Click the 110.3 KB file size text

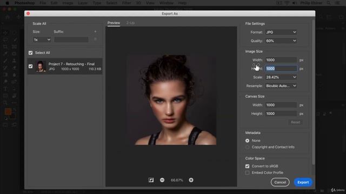(95, 69)
